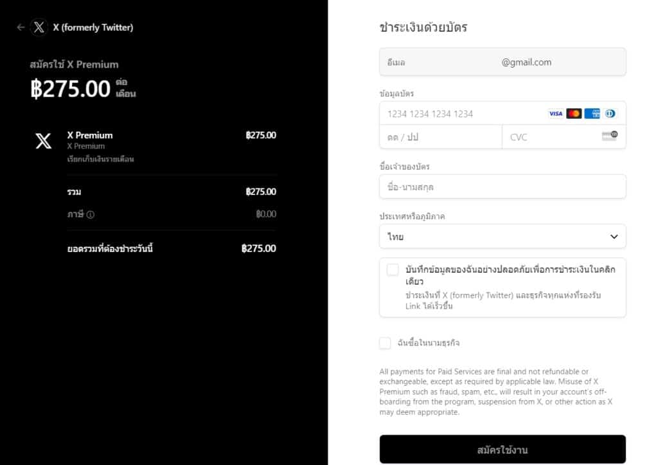Enable save my info for one-click checkout
Screen dimensions: 658x465
[x=393, y=270]
